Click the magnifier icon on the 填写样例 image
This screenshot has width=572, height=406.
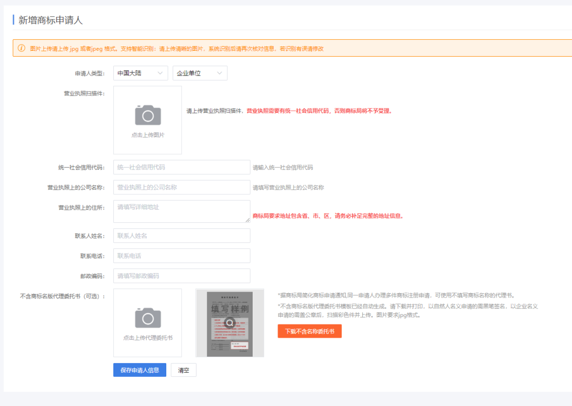click(229, 322)
